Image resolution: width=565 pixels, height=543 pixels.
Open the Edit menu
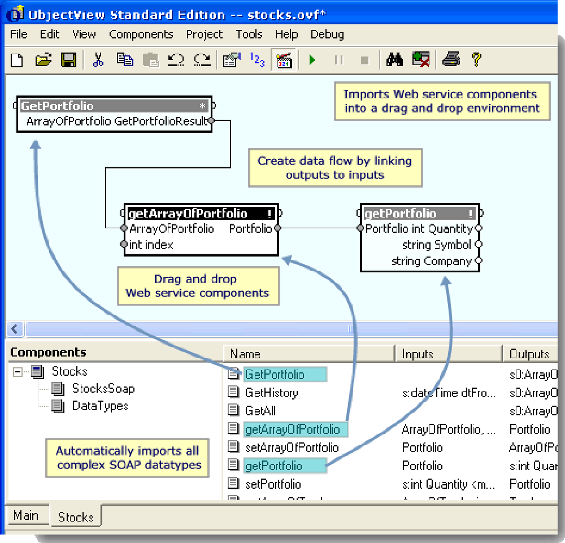[x=49, y=34]
